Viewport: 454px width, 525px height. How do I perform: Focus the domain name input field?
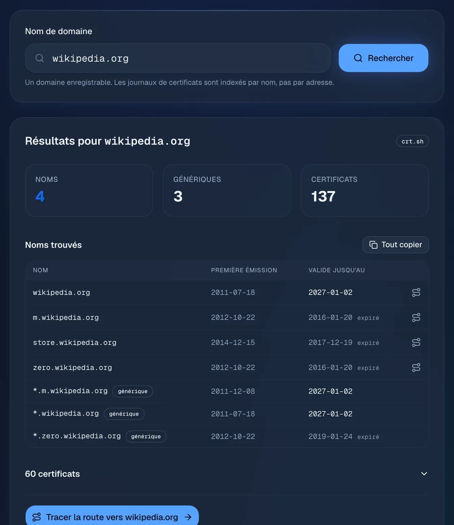[x=178, y=58]
